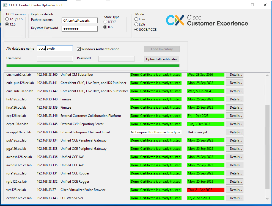Click 'Unified CM Subscriber' text
Image resolution: width=272 pixels, height=206 pixels.
(x=77, y=75)
